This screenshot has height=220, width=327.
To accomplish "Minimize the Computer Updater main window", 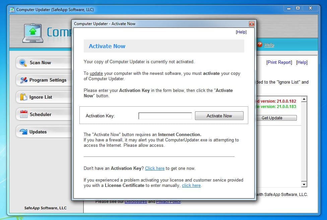I will [288, 9].
